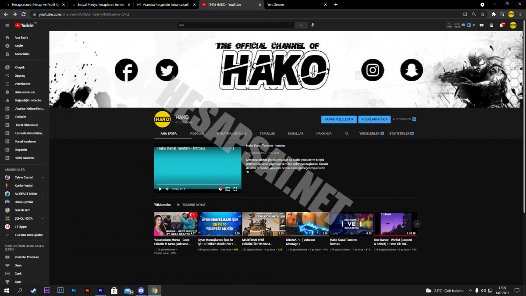The width and height of the screenshot is (526, 296).
Task: Show next videos with carousel arrow
Action: (417, 224)
